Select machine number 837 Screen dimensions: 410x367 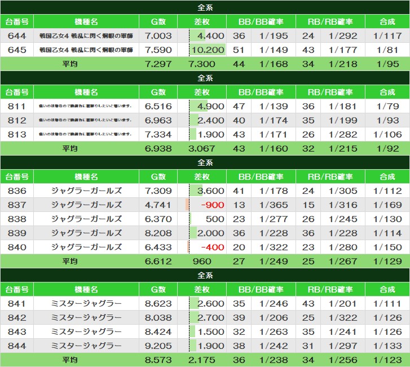(17, 205)
